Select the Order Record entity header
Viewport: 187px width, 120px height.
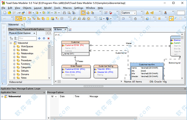76,66
